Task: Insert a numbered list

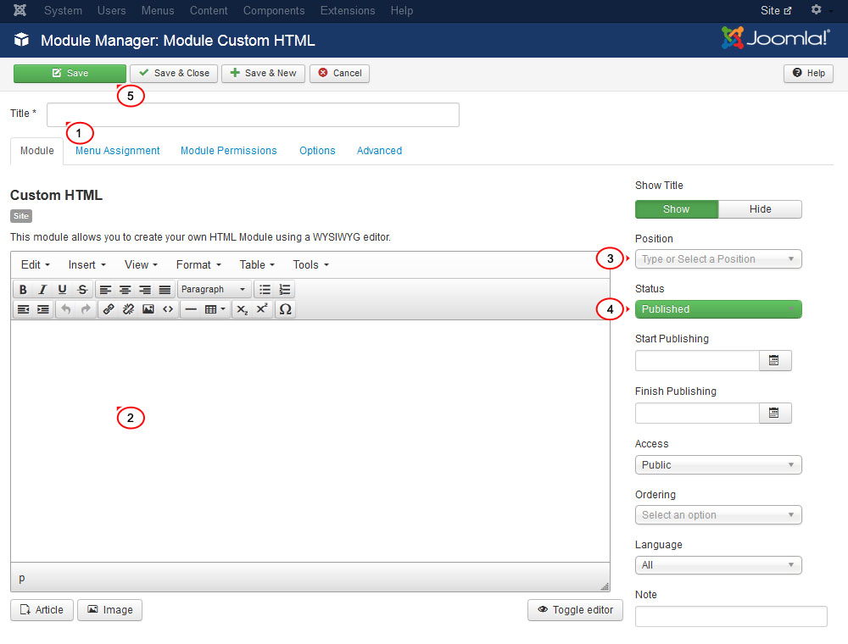Action: 284,290
